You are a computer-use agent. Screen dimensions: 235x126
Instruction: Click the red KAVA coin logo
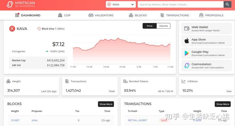[12, 29]
